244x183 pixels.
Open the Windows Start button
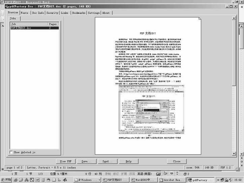click(6, 180)
